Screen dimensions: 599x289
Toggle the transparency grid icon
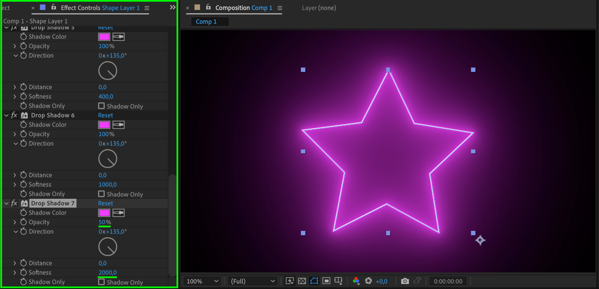click(x=302, y=281)
